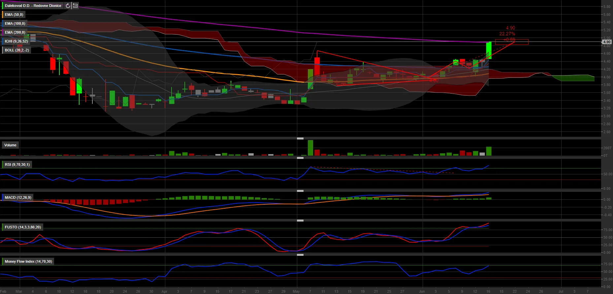Click the Dalekovod D.D. - Redovne Dionice label
This screenshot has width=613, height=294.
(x=33, y=6)
